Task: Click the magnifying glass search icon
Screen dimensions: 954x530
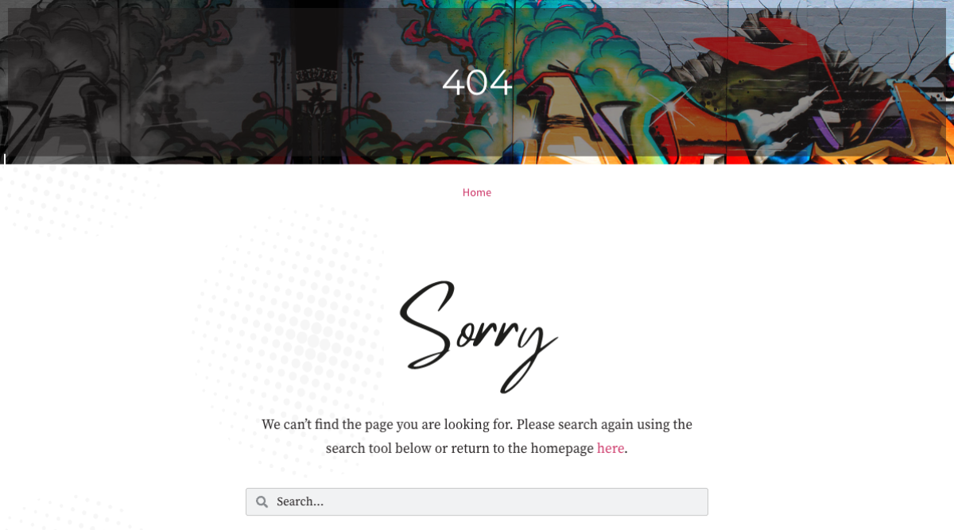Action: point(262,502)
